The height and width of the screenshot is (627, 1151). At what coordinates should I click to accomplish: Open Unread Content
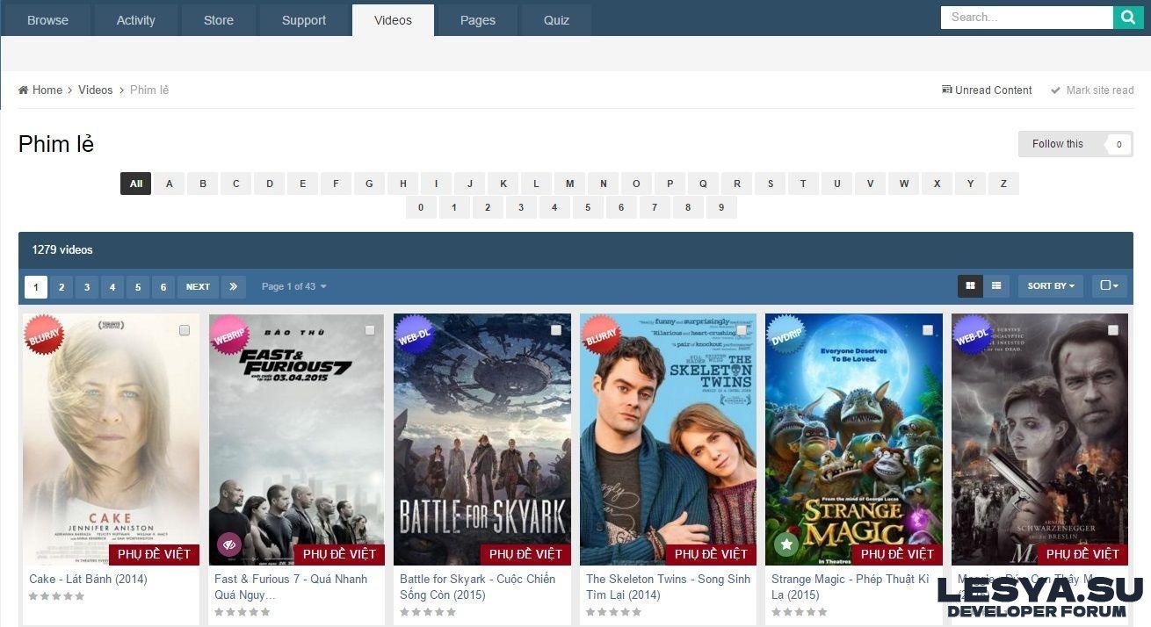pyautogui.click(x=987, y=90)
